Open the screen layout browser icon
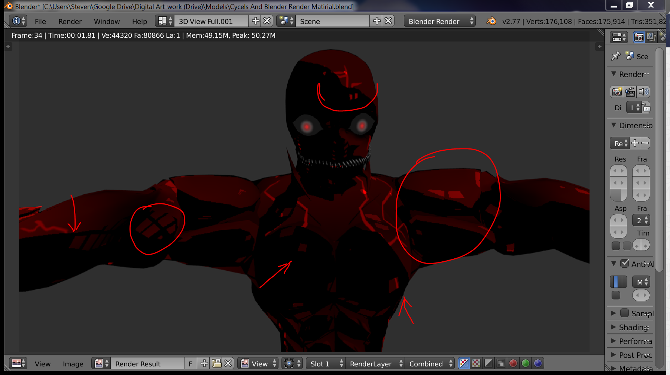The height and width of the screenshot is (375, 670). [x=165, y=21]
